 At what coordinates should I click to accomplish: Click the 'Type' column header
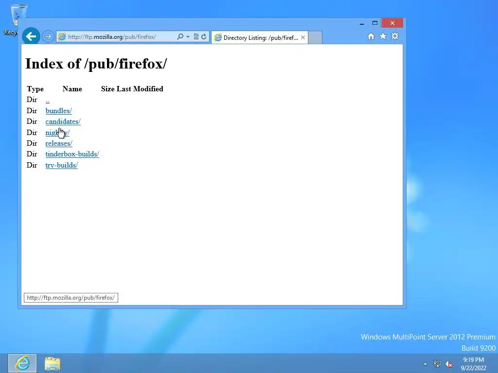point(35,89)
